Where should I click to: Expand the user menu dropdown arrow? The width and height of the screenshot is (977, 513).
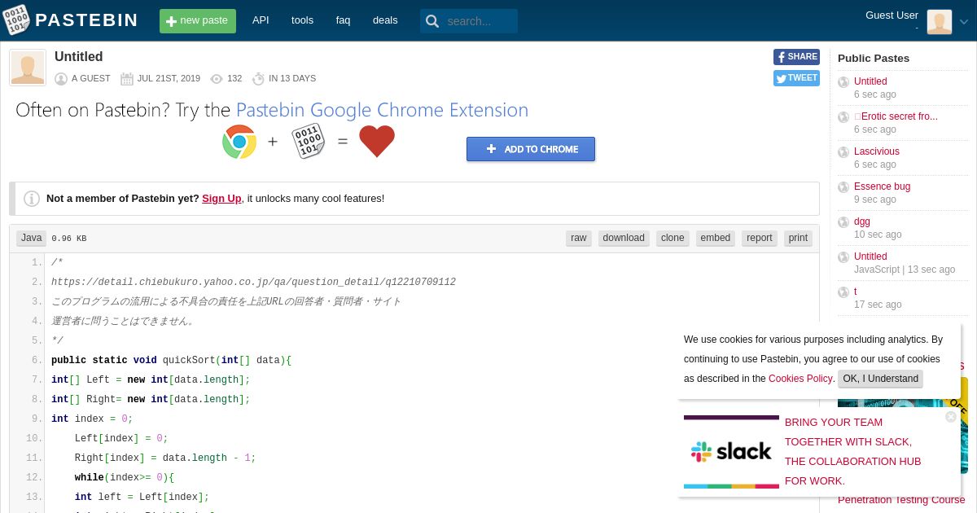[964, 22]
